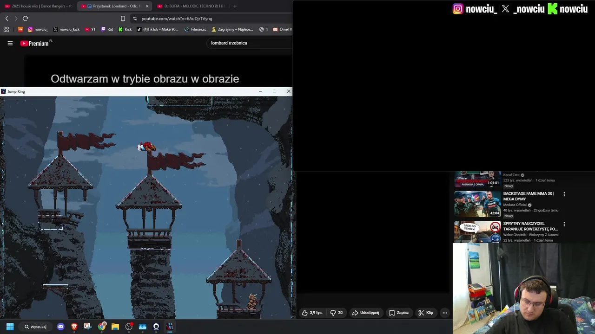This screenshot has width=595, height=334.
Task: Switch to the 2025 house mix tab
Action: coord(38,6)
